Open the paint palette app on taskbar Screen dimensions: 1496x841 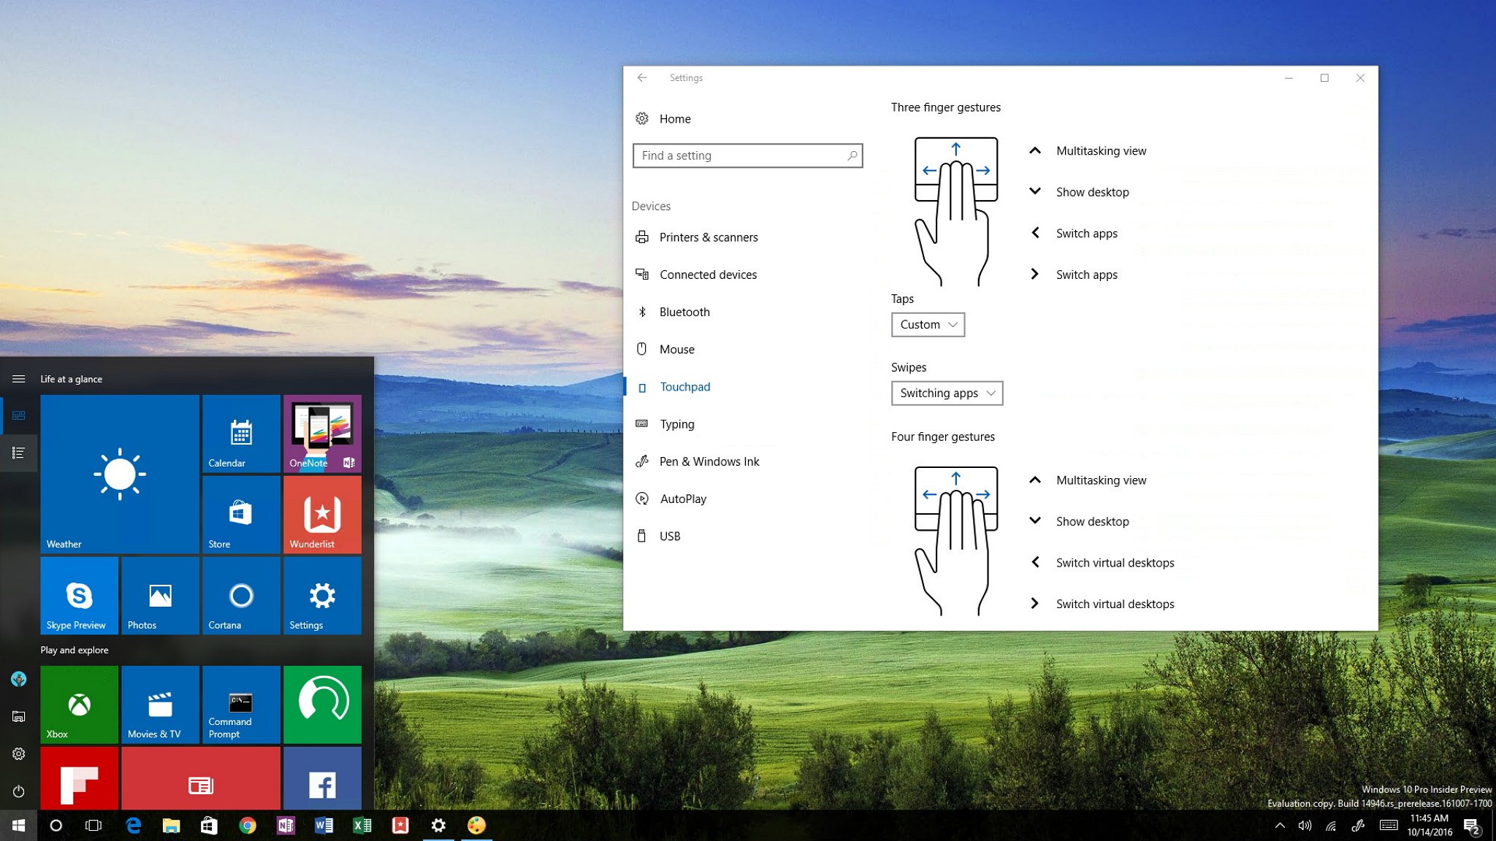pyautogui.click(x=476, y=826)
